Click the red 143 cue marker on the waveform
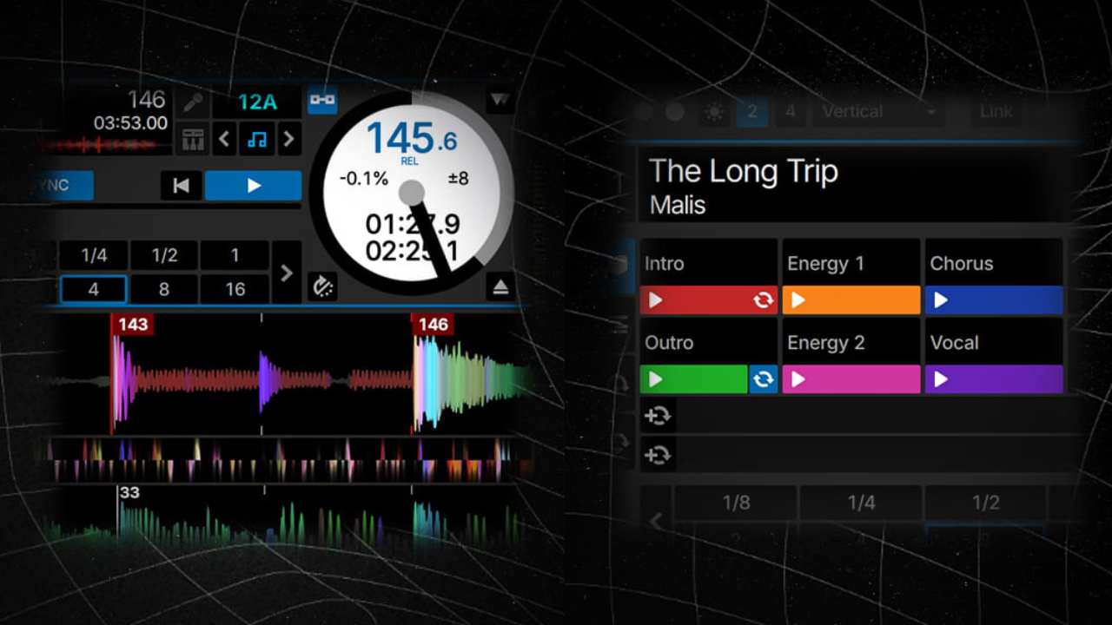The width and height of the screenshot is (1112, 625). tap(133, 325)
